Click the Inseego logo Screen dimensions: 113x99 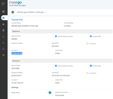(x=15, y=2)
